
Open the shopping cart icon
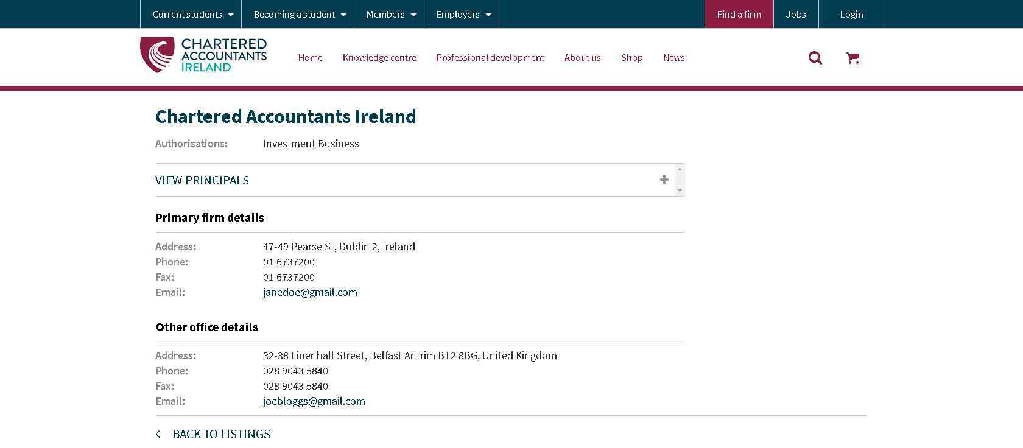point(852,58)
